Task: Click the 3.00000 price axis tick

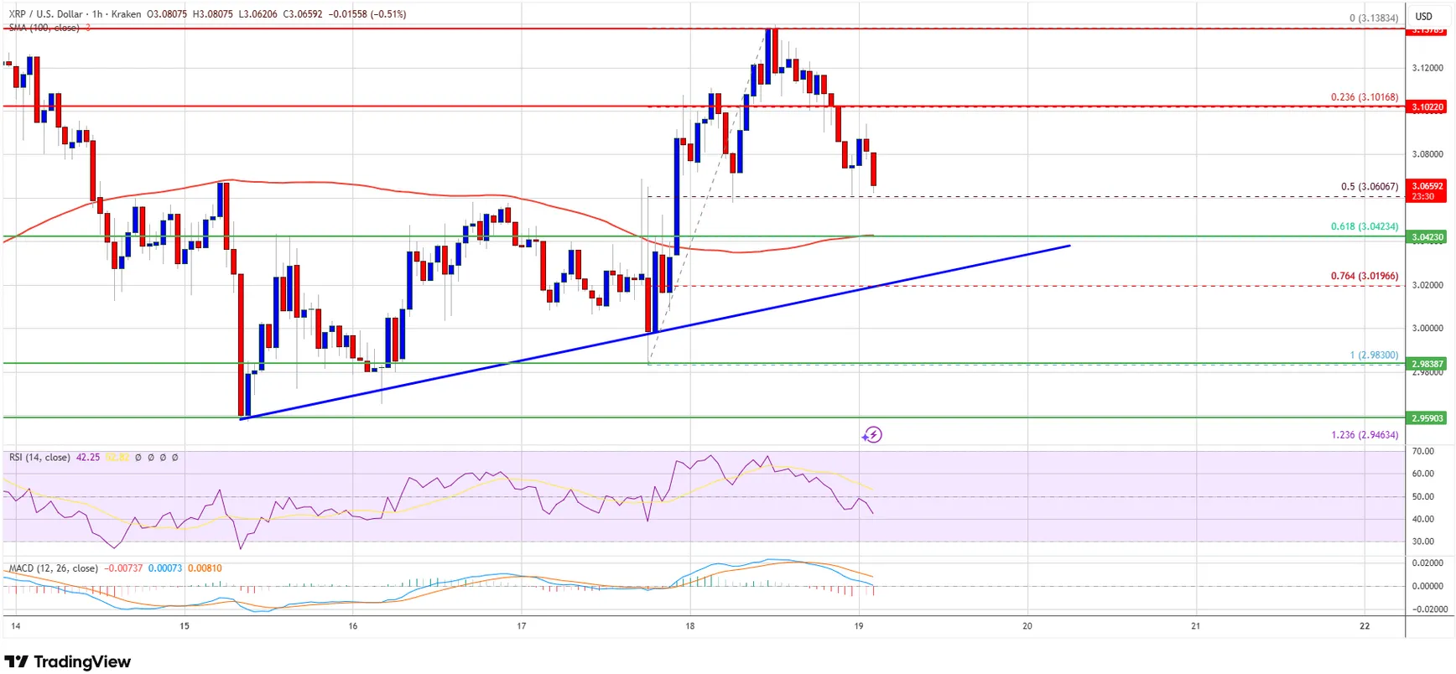Action: click(1427, 329)
